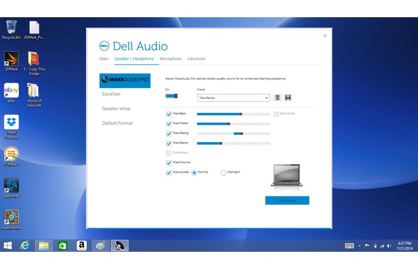Viewport: 418px width, 269px height.
Task: Select the MaxxAudio Pro sidebar item
Action: click(x=125, y=81)
